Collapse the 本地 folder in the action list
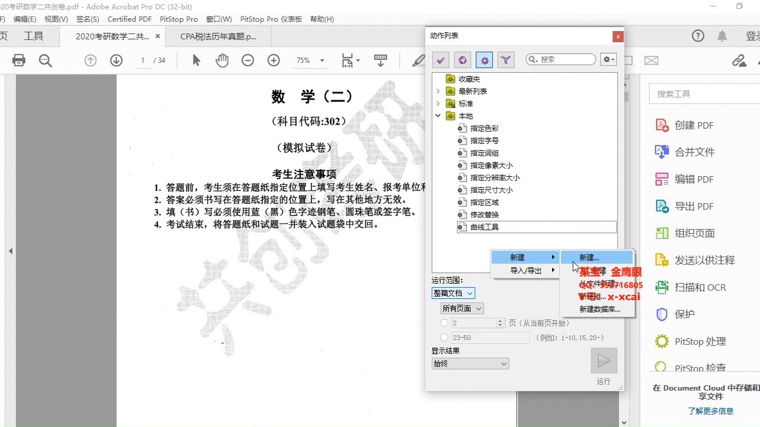760x427 pixels. point(438,116)
